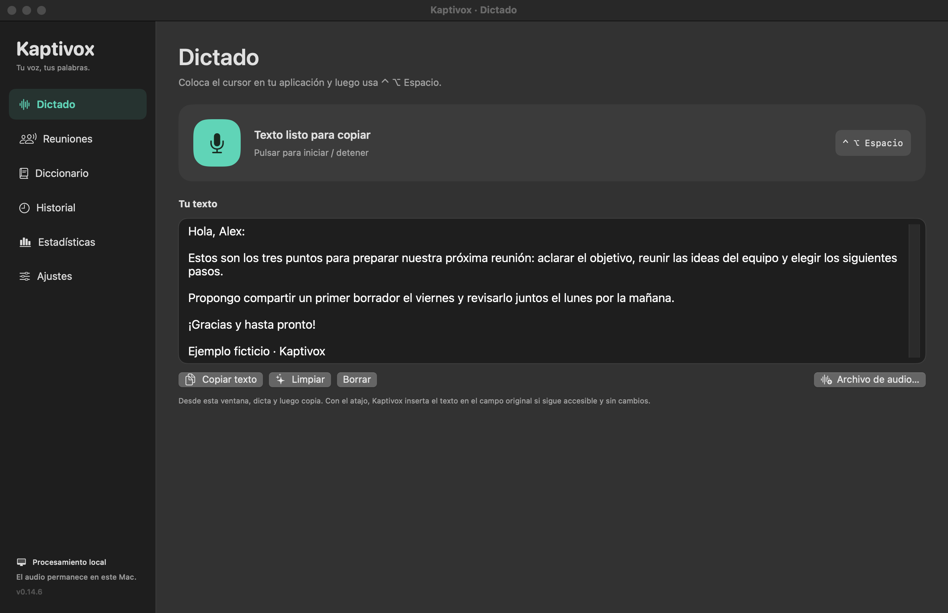This screenshot has height=613, width=948.
Task: Click the 'Tu texto' heading
Action: 198,204
